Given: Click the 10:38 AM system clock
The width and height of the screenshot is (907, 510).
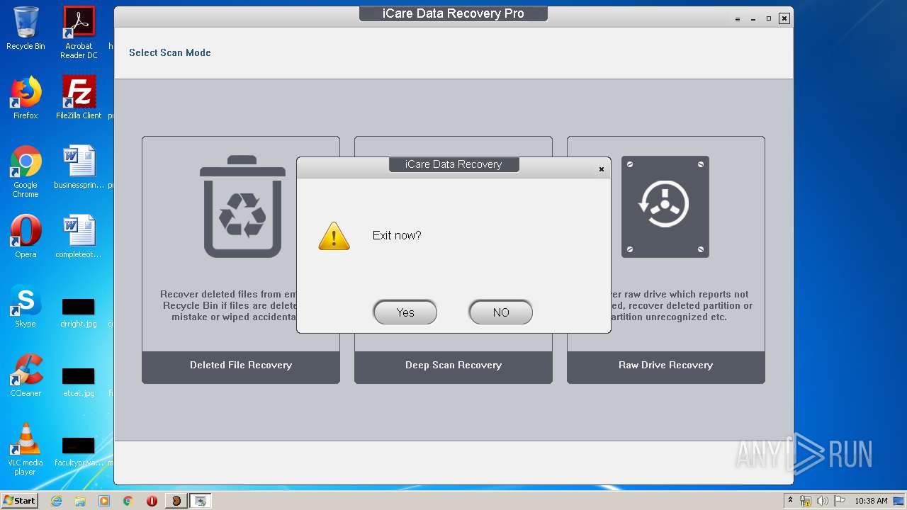Looking at the screenshot, I should pyautogui.click(x=871, y=501).
